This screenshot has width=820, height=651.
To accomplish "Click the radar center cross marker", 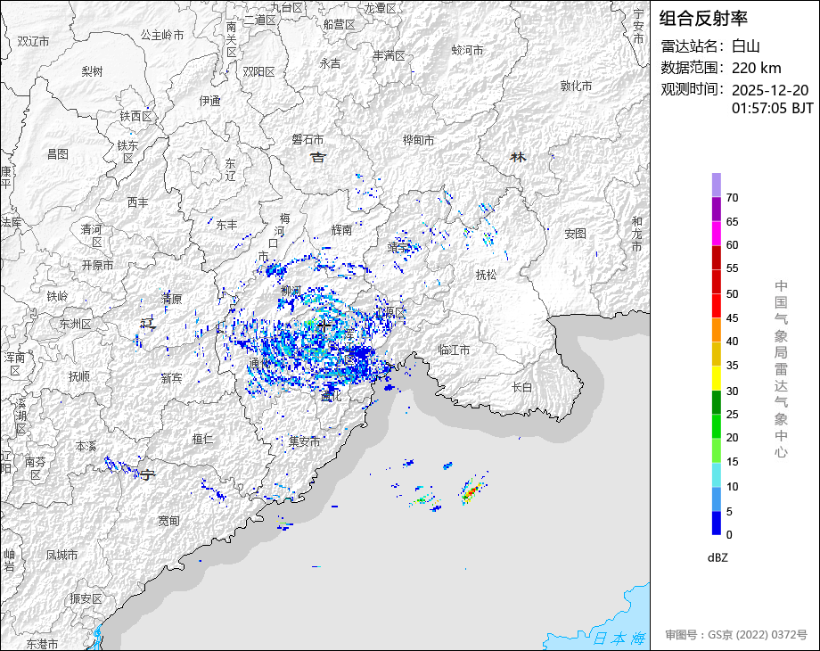I will pos(324,326).
